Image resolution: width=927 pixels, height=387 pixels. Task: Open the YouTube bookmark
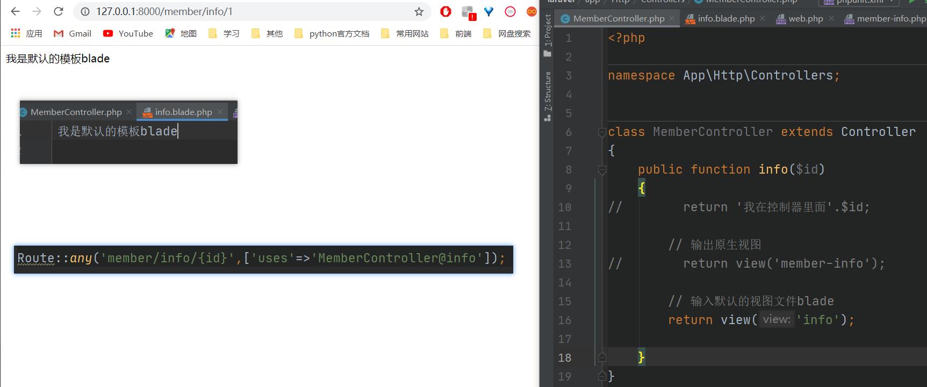coord(128,33)
